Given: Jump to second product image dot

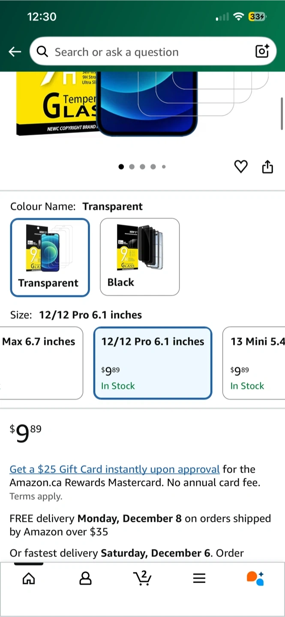Looking at the screenshot, I should (132, 167).
